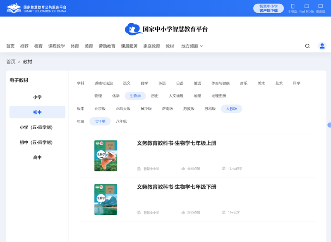Filter subject by 语文
This screenshot has height=242, width=331.
[x=127, y=83]
